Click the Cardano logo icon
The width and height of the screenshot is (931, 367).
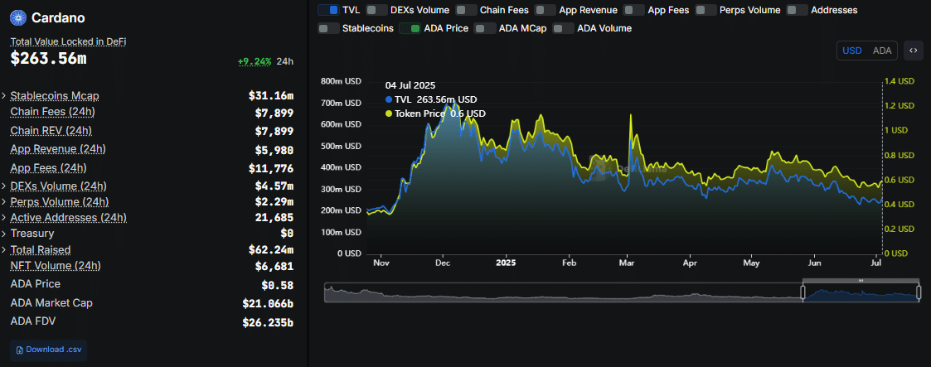click(x=18, y=17)
